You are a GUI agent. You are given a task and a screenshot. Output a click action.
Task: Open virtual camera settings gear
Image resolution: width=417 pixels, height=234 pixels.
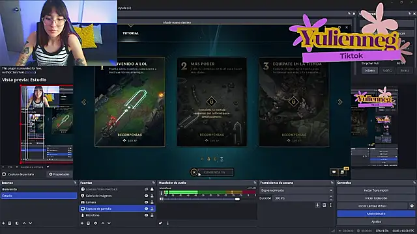coord(412,206)
